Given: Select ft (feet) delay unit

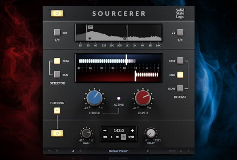Looking at the screenshot, I should [123, 137].
